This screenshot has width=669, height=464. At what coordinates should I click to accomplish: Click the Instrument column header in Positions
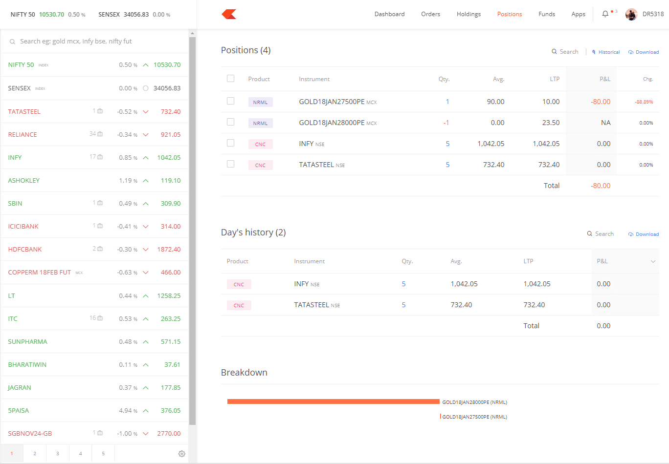[314, 79]
